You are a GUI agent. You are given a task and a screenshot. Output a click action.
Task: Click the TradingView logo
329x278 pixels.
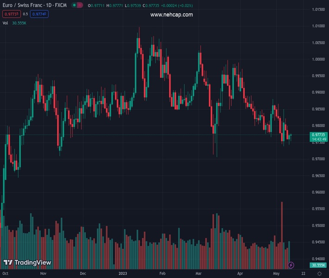(x=27, y=263)
